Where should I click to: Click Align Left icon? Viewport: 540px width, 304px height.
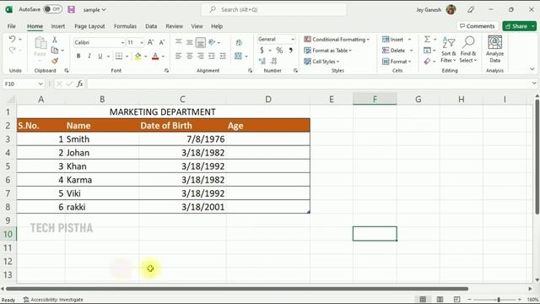(178, 56)
